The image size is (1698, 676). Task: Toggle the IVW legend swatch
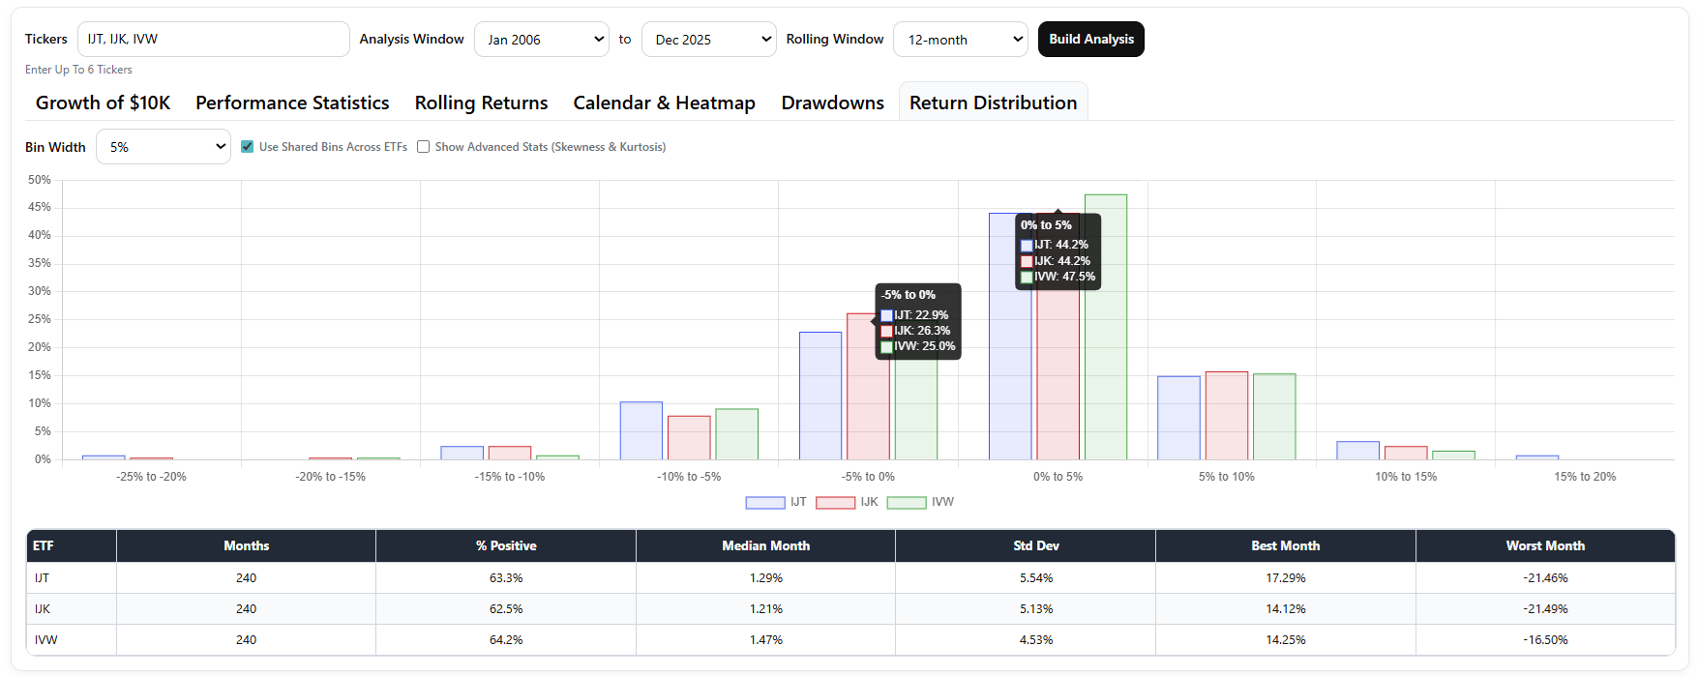tap(907, 502)
